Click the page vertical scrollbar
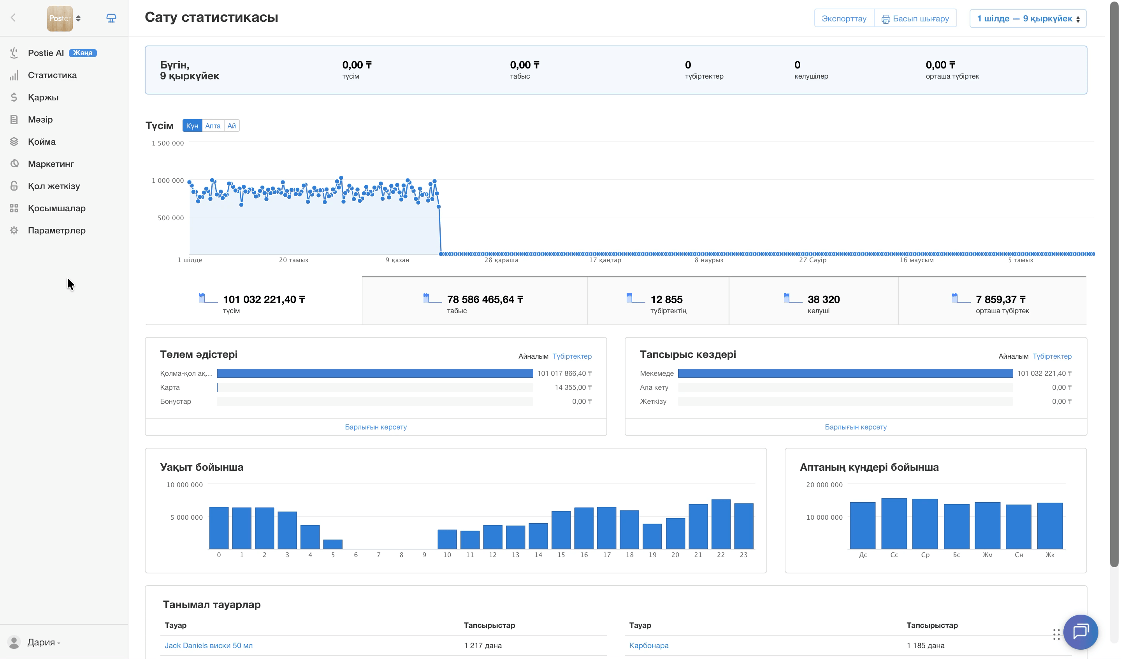Screen dimensions: 1121x659 1114,285
